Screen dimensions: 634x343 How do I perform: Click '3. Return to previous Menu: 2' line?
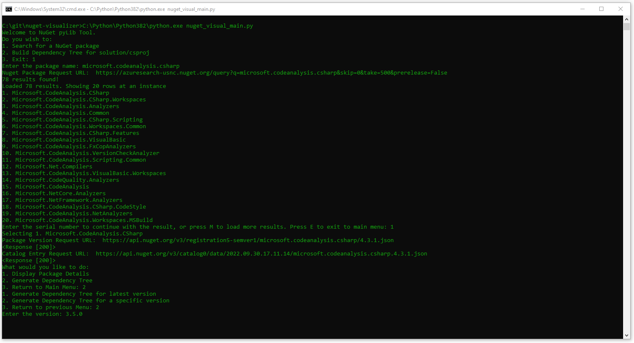[51, 307]
